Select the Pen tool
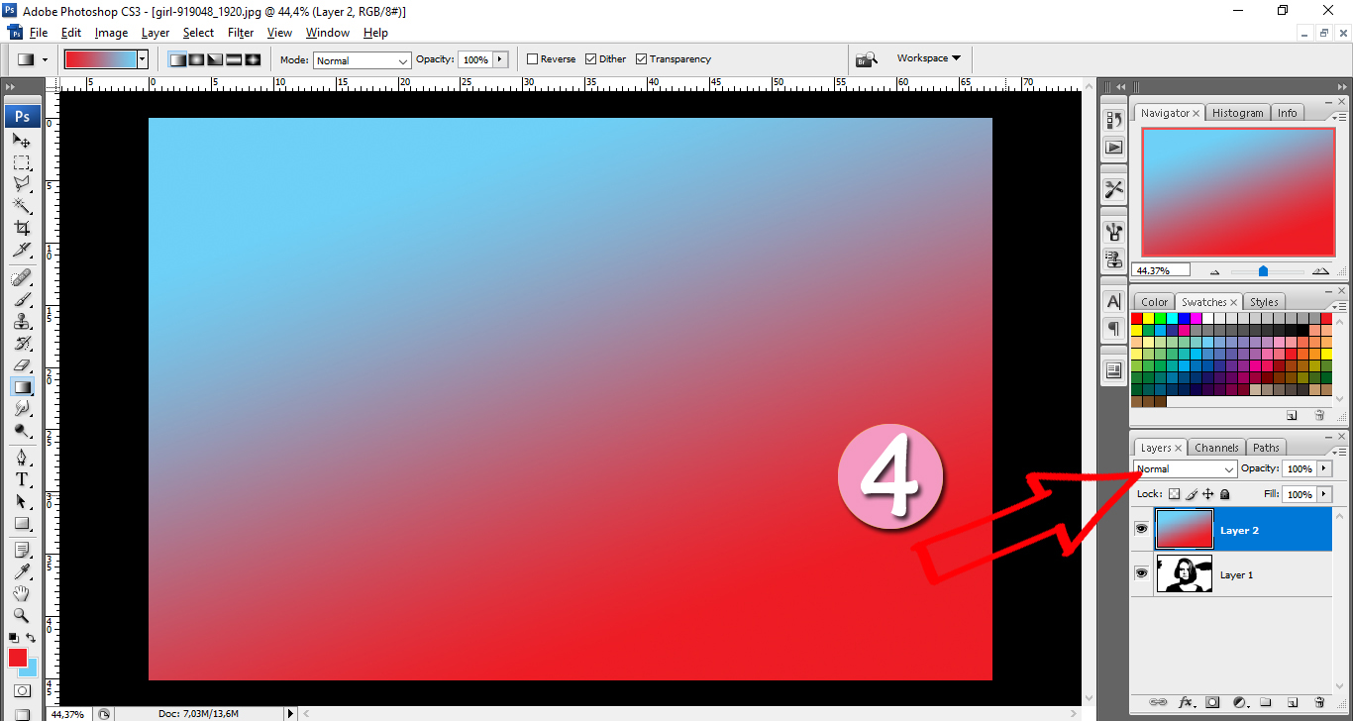1353x721 pixels. pyautogui.click(x=22, y=458)
